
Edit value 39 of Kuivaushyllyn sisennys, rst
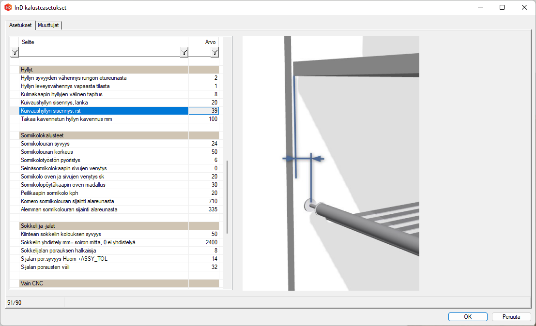pyautogui.click(x=204, y=111)
